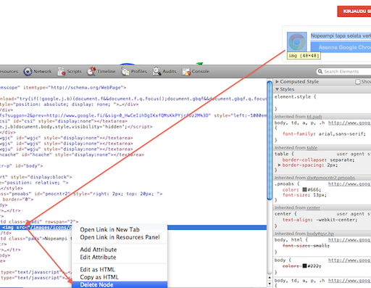371x288 pixels.
Task: Select Delete Node from context menu
Action: coord(120,285)
